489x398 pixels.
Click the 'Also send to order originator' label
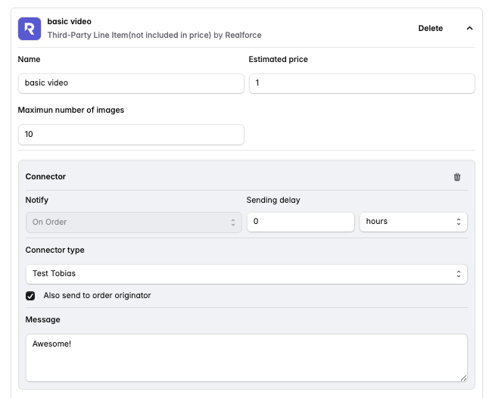pyautogui.click(x=97, y=296)
